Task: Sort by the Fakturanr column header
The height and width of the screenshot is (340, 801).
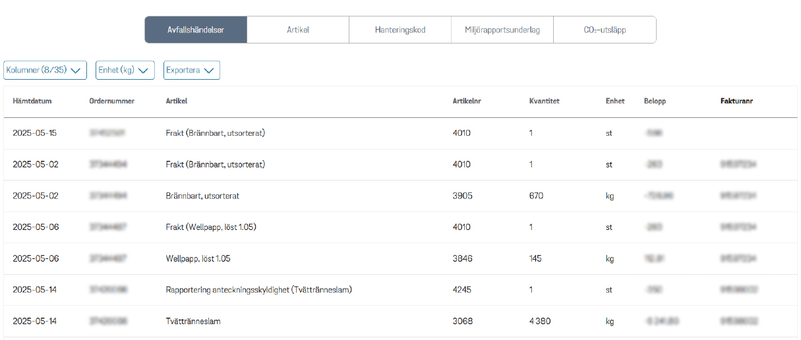Action: point(737,101)
